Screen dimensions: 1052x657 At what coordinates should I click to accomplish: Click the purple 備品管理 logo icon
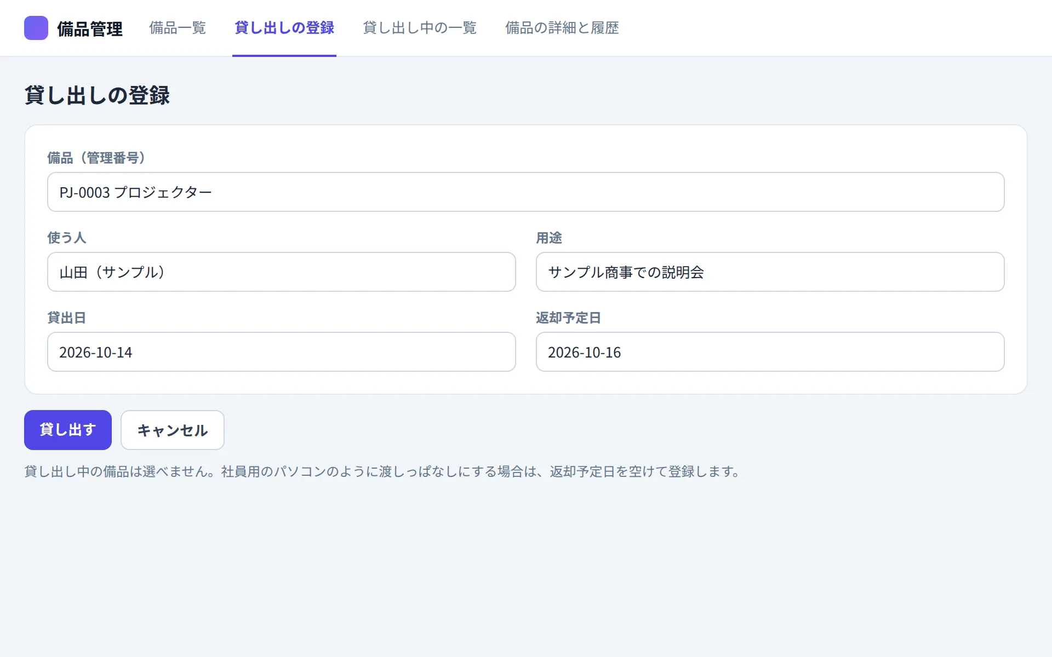click(x=36, y=28)
